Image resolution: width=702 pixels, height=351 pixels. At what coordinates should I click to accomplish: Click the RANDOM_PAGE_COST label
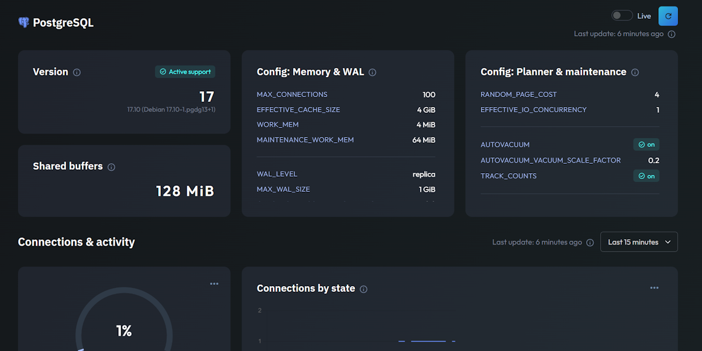pyautogui.click(x=518, y=94)
